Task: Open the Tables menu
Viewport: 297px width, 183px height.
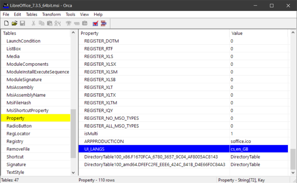Action: [x=32, y=14]
